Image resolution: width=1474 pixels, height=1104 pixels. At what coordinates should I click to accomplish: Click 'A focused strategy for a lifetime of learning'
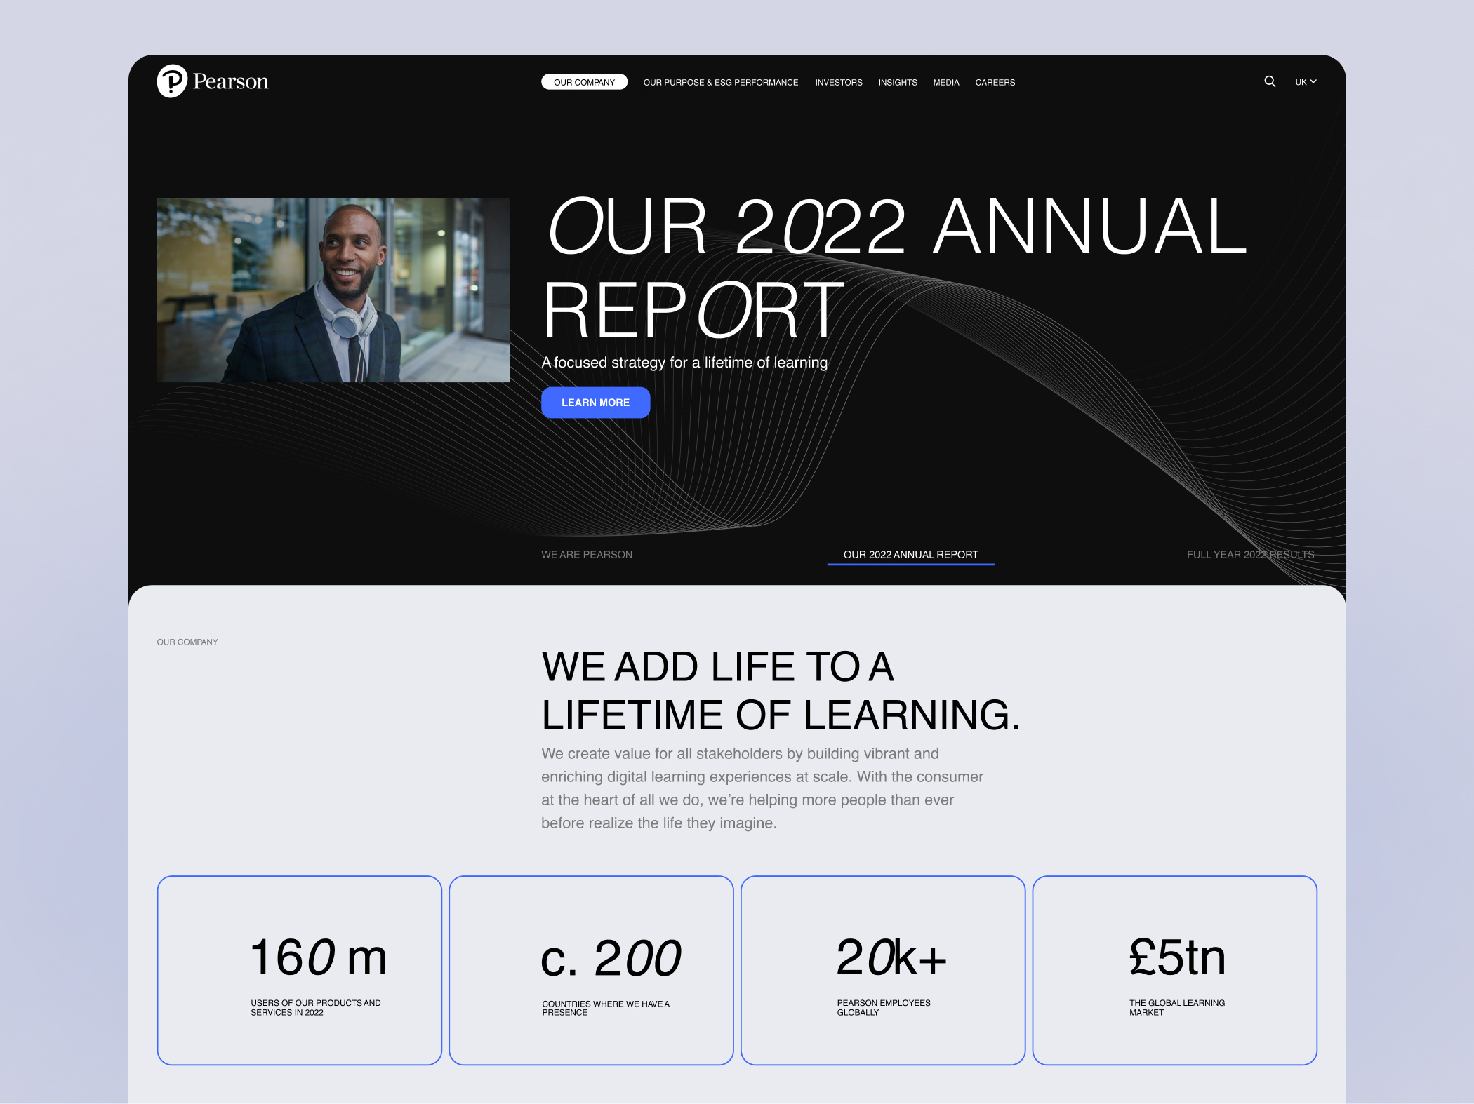684,363
